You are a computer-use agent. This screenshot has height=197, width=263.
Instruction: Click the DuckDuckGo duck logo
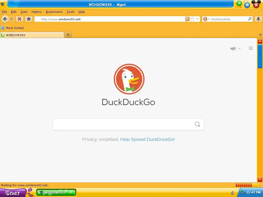[x=129, y=79]
